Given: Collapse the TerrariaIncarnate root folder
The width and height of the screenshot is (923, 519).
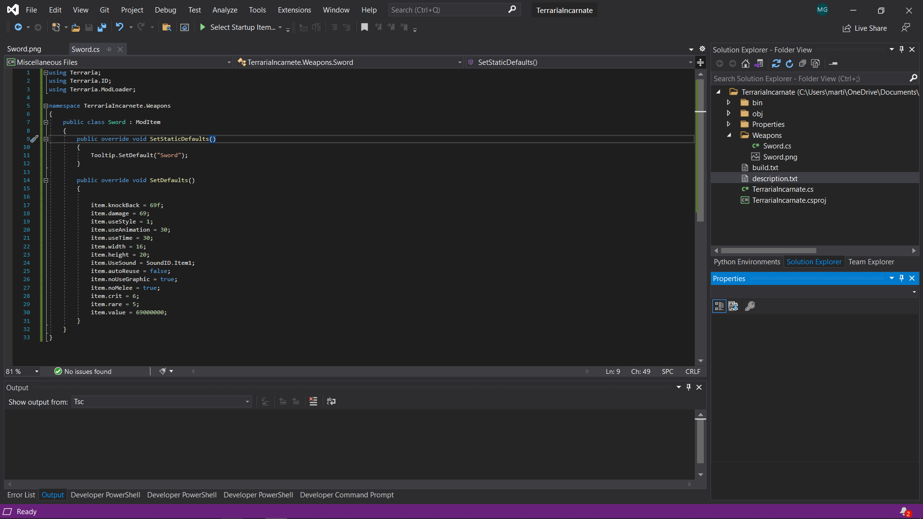Looking at the screenshot, I should point(718,92).
